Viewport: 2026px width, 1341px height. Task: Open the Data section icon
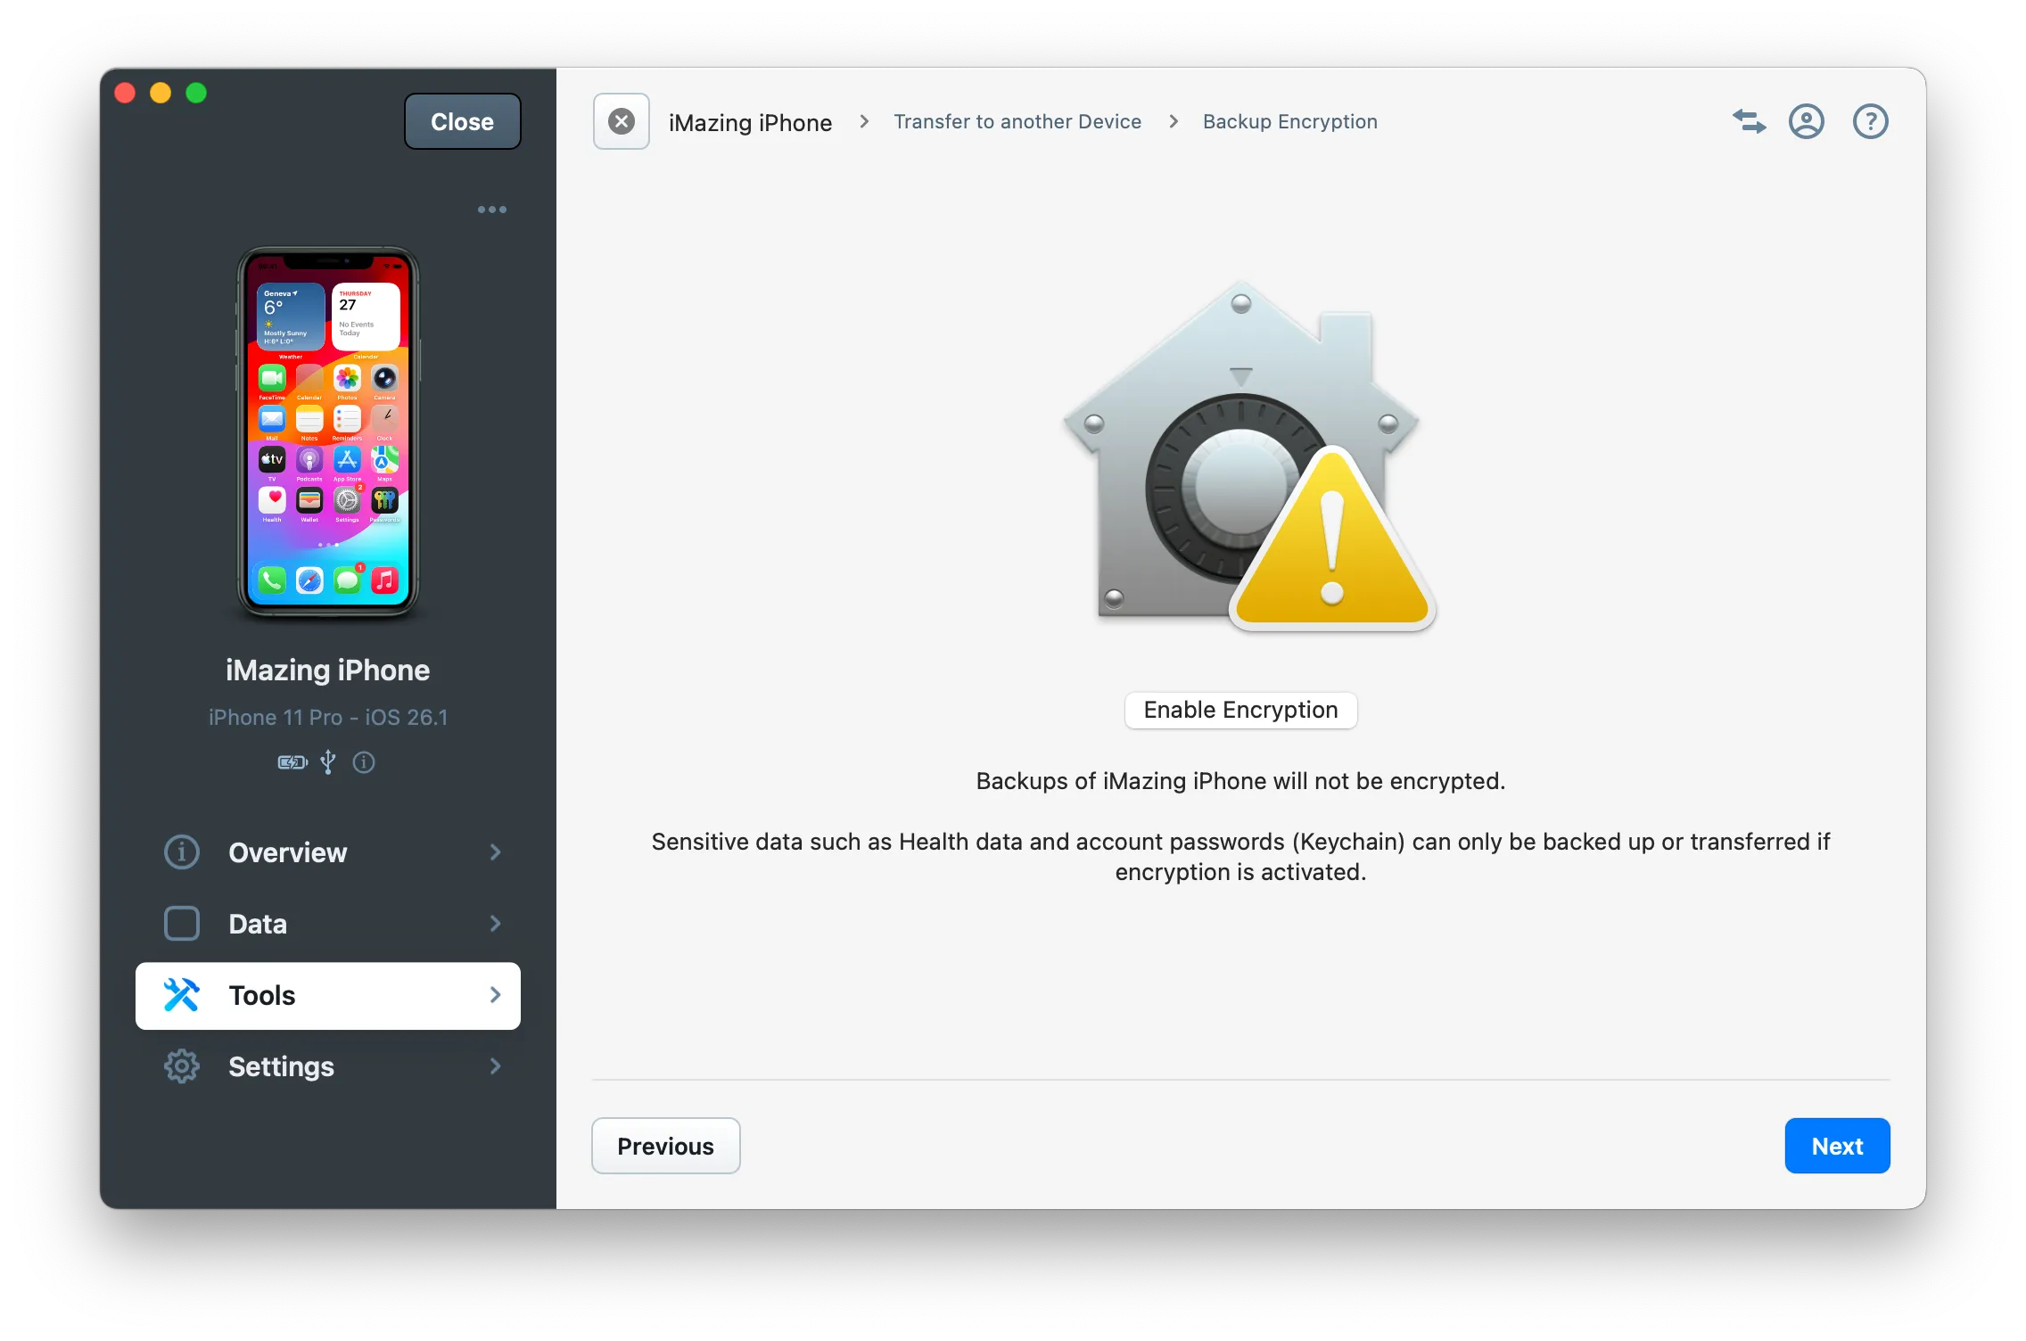(182, 924)
